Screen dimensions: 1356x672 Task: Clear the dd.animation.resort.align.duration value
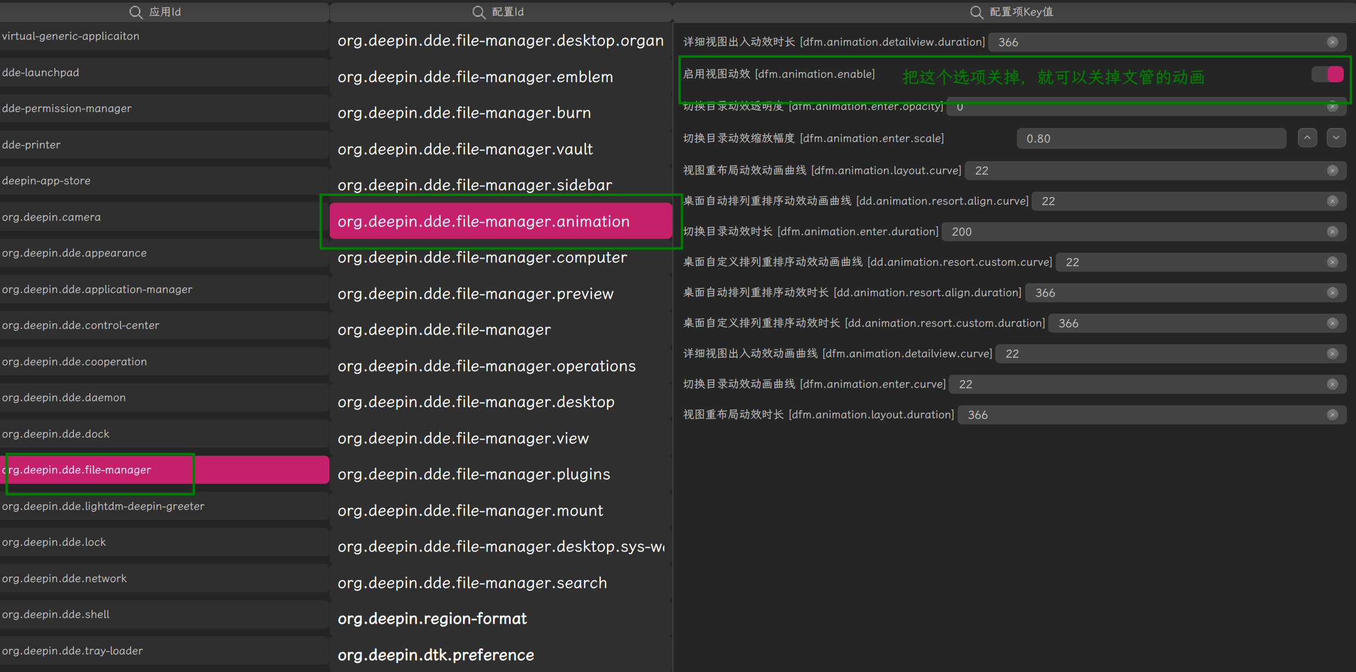(x=1332, y=292)
